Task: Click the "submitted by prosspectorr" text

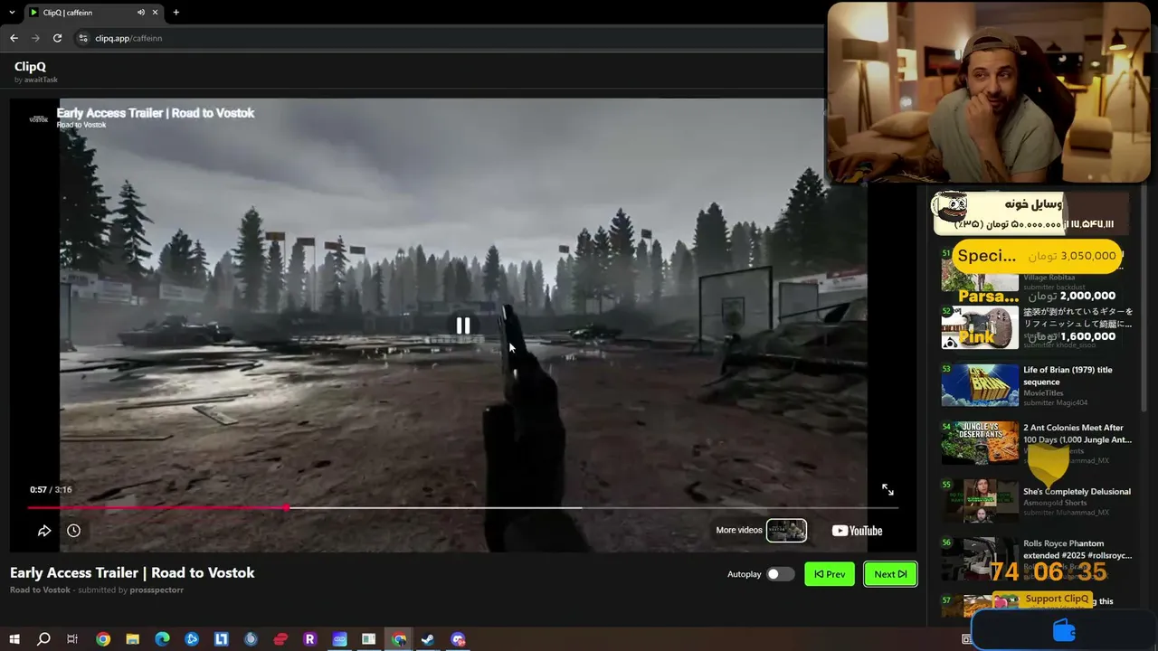Action: pyautogui.click(x=130, y=590)
